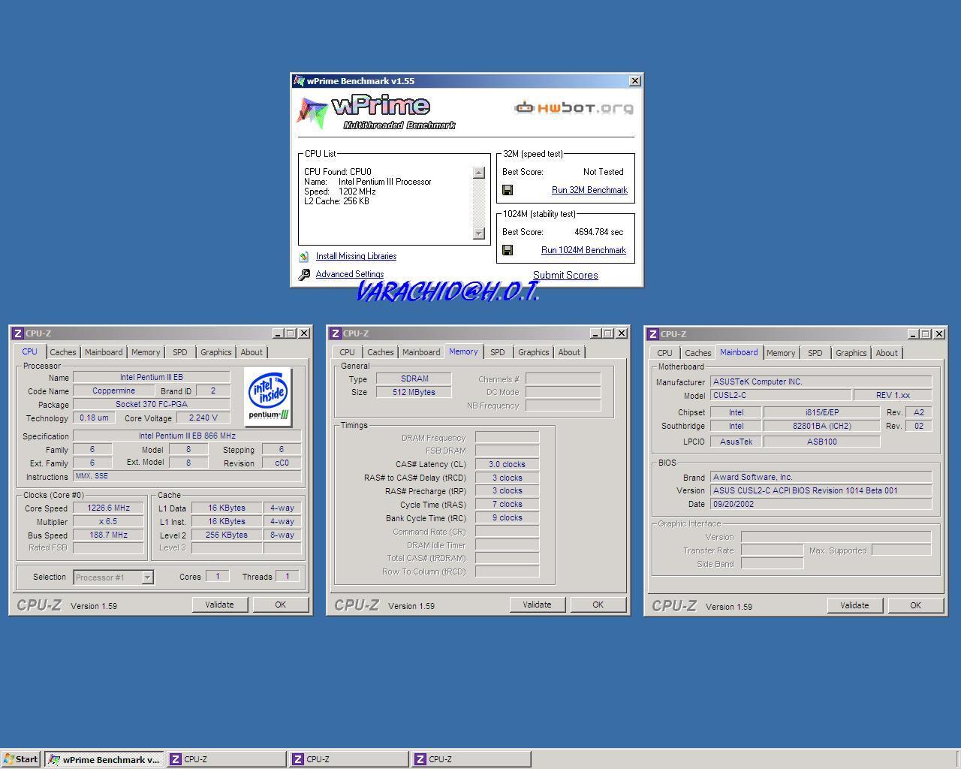Click the wPrime logo icon in title bar

pos(299,81)
